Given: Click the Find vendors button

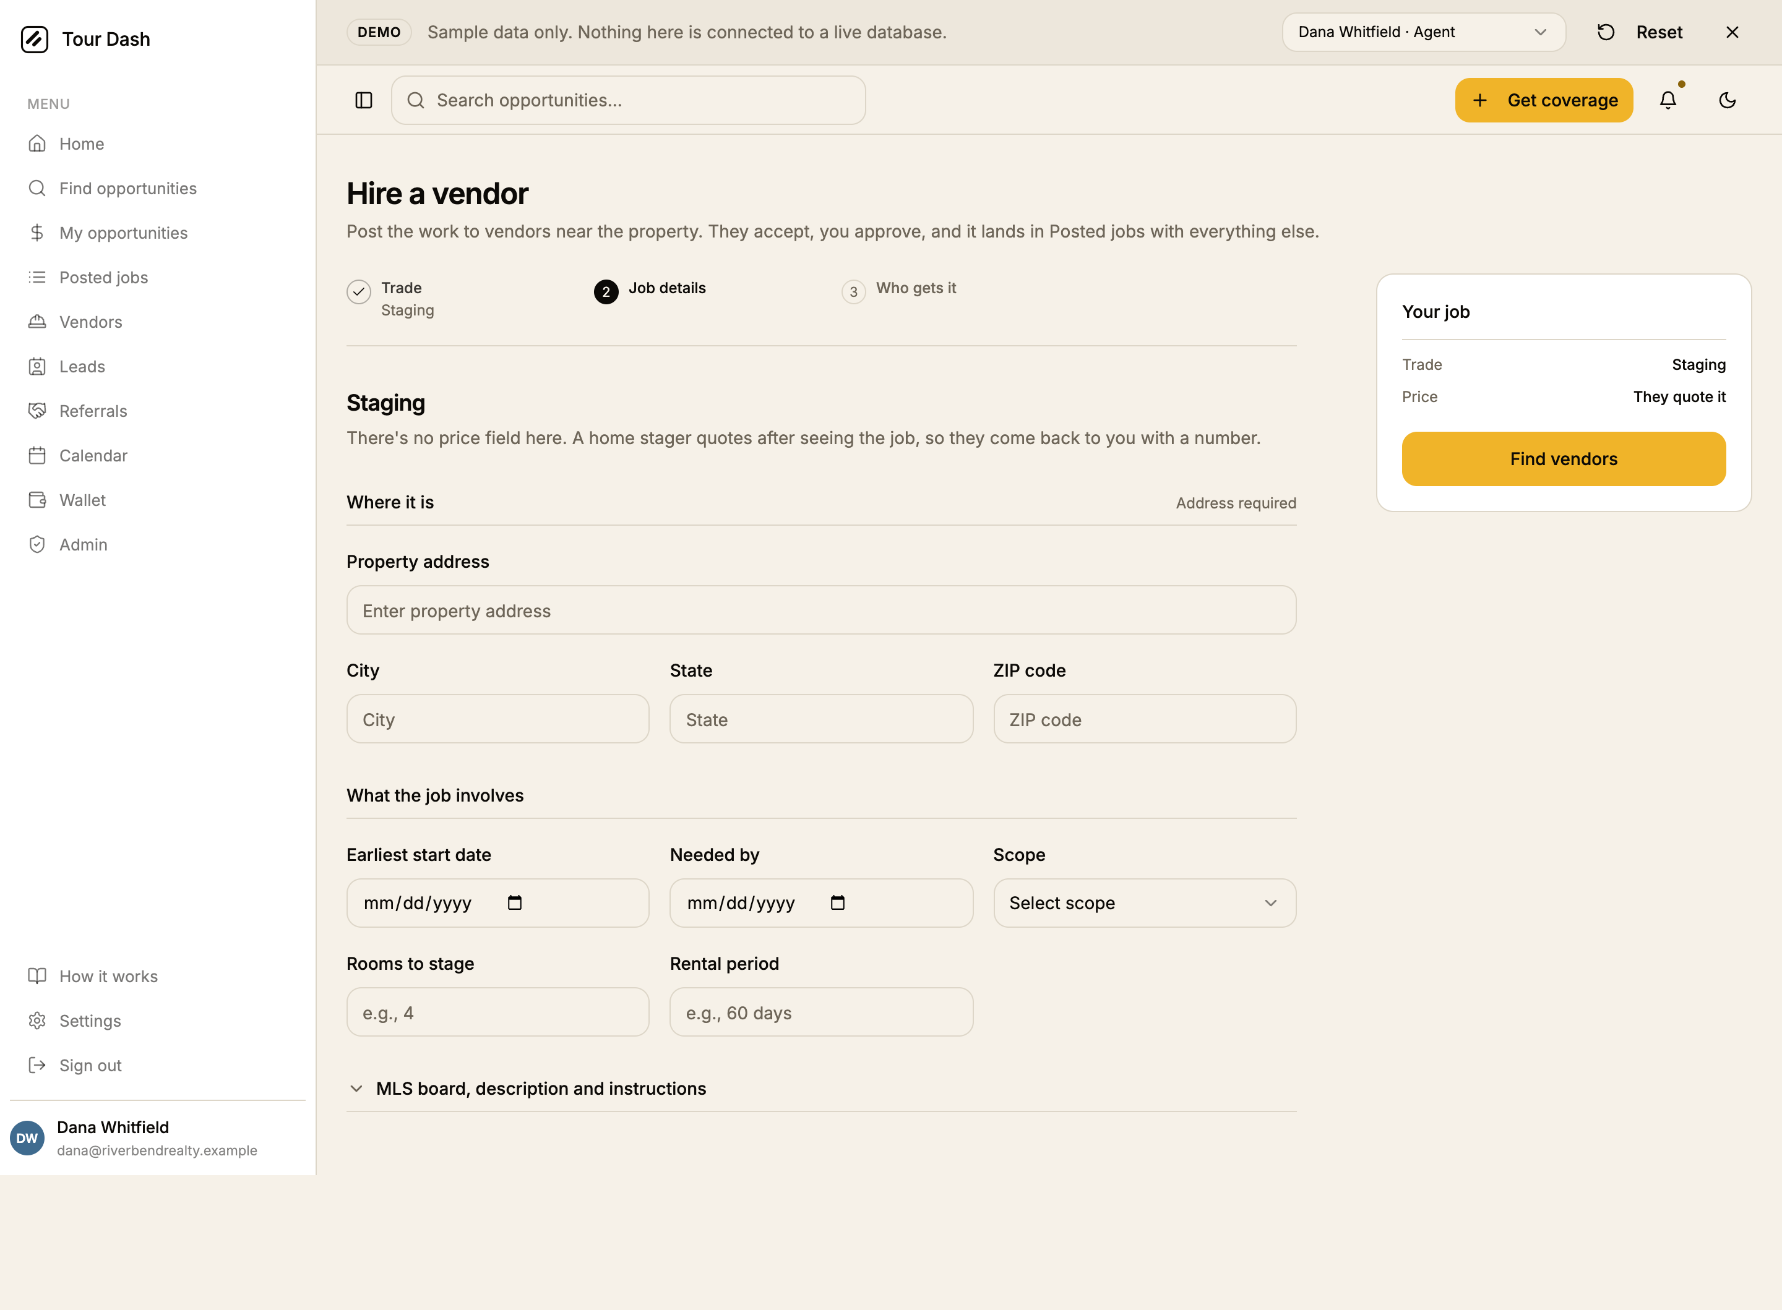Looking at the screenshot, I should point(1563,458).
